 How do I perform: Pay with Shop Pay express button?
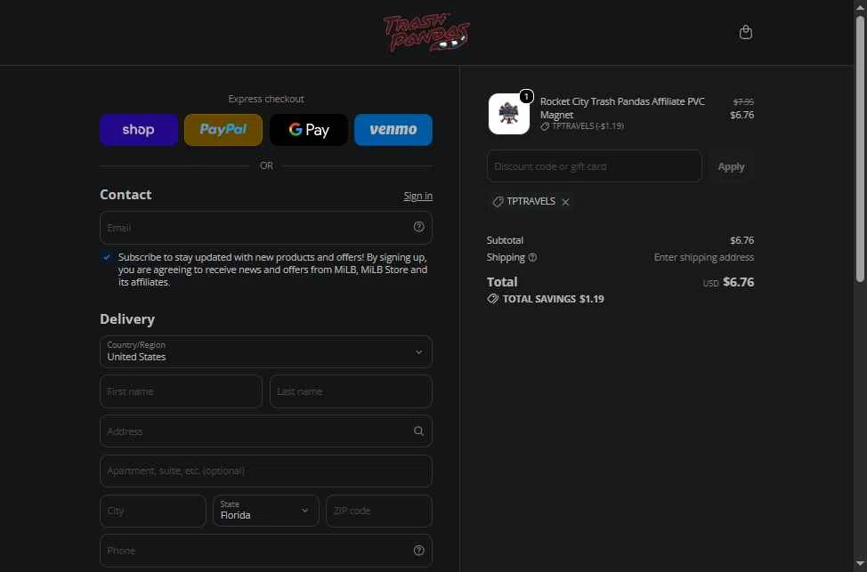139,130
